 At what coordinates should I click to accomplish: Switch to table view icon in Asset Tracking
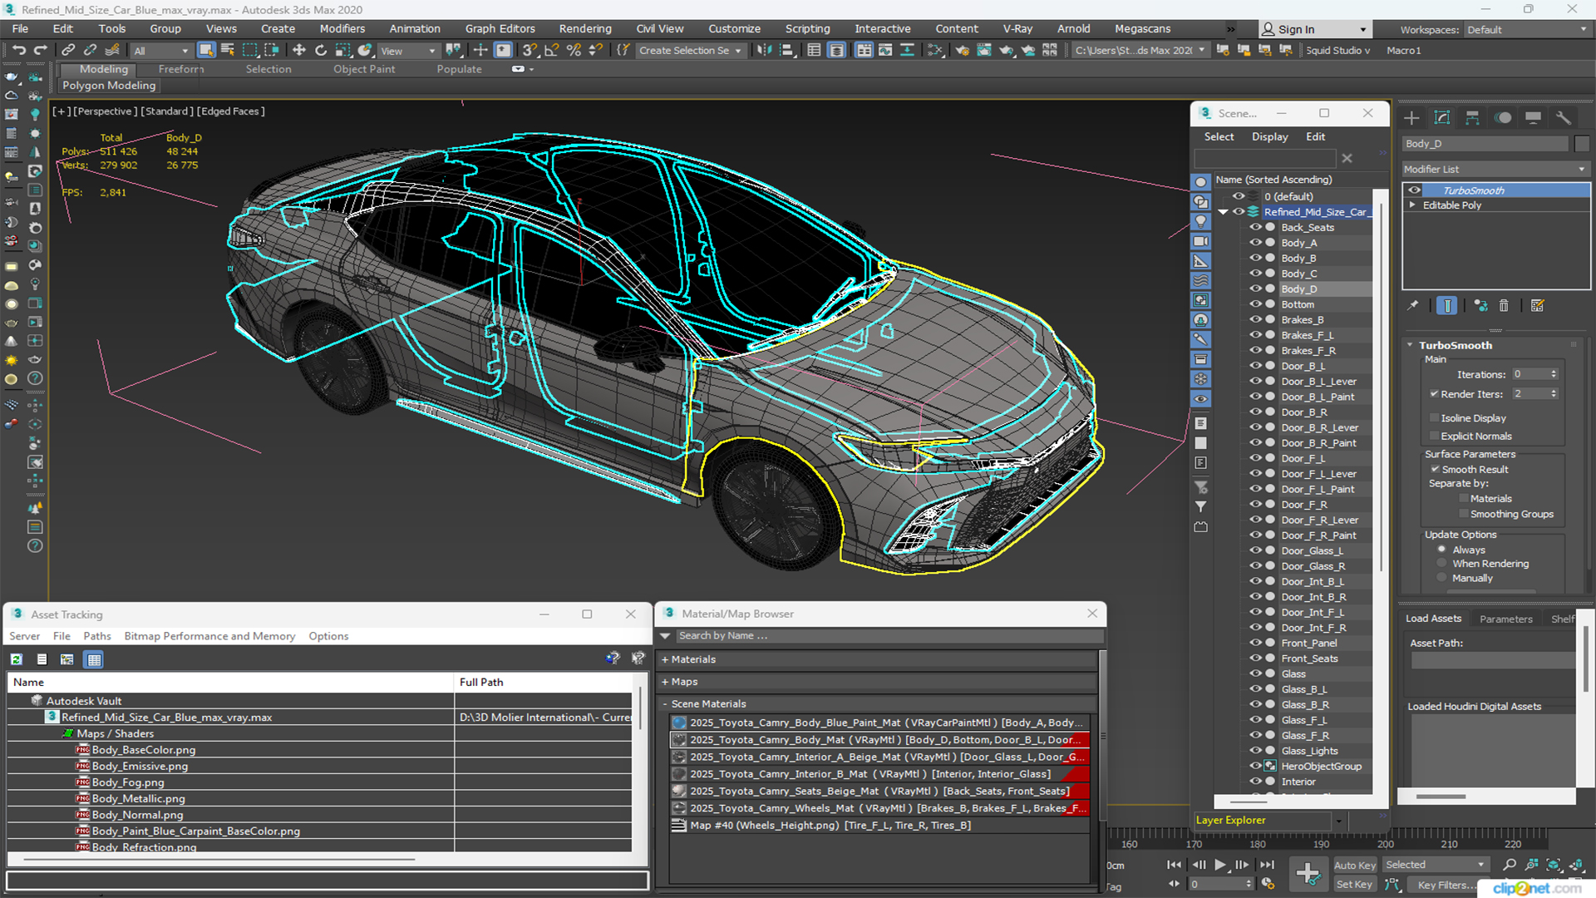(94, 659)
